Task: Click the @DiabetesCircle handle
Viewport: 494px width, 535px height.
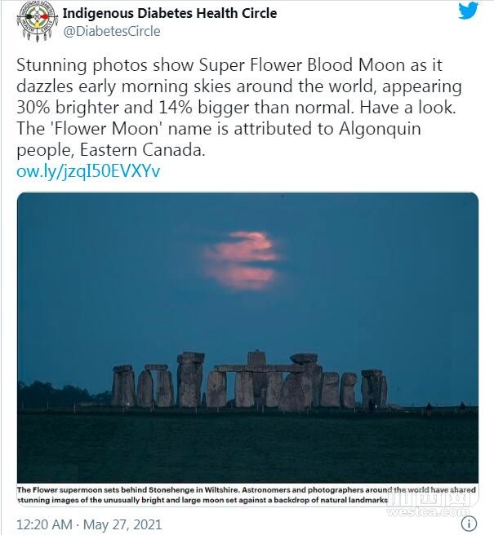Action: [x=112, y=31]
